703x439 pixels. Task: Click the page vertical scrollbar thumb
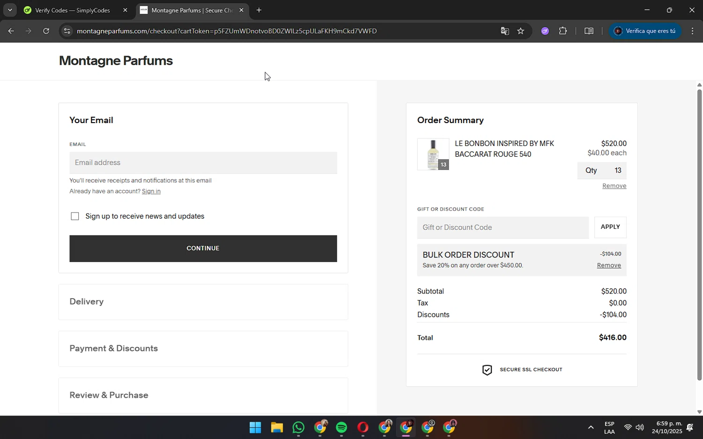click(699, 234)
